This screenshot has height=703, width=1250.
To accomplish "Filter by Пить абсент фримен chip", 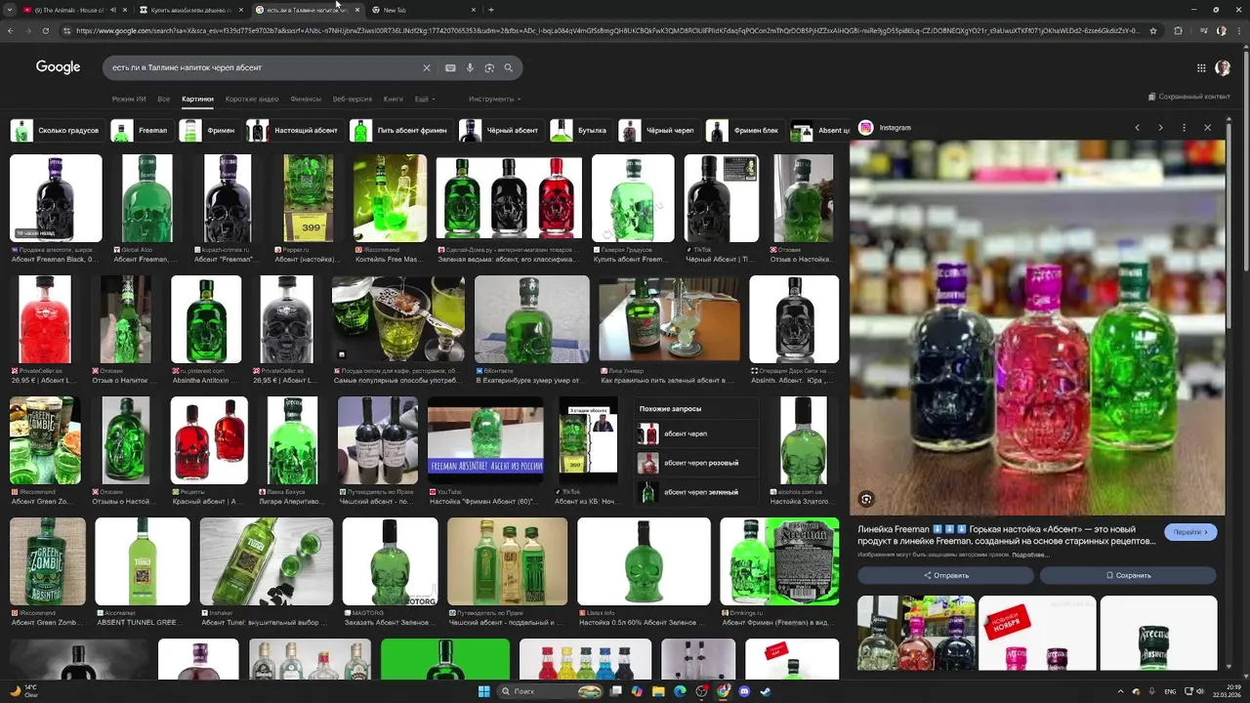I will click(x=400, y=131).
